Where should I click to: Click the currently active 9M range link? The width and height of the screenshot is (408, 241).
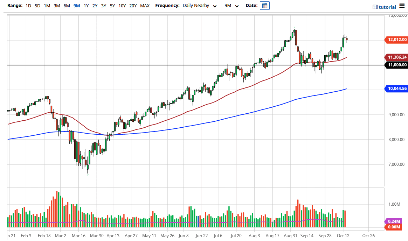pyautogui.click(x=76, y=6)
